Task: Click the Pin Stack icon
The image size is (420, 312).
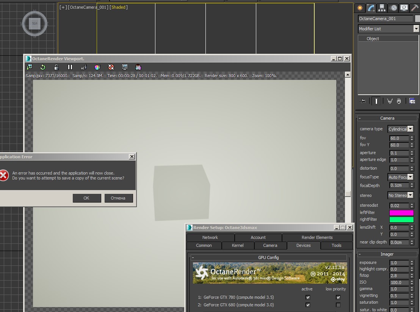Action: click(363, 101)
